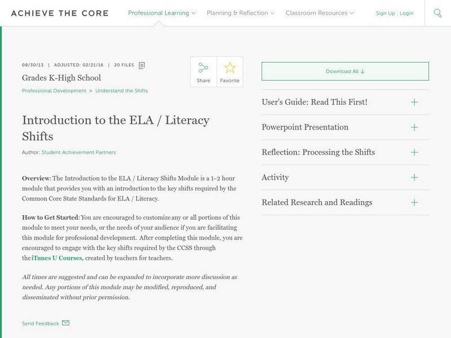The width and height of the screenshot is (451, 338).
Task: Open the Planning & Reflection menu
Action: coord(240,13)
